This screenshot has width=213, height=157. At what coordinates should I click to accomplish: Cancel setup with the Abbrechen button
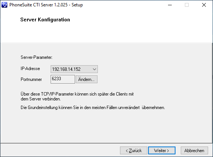tap(194, 151)
